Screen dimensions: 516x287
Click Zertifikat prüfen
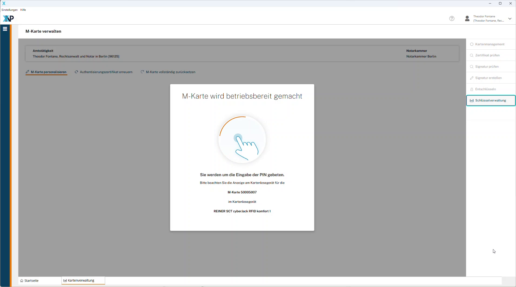[x=487, y=55]
